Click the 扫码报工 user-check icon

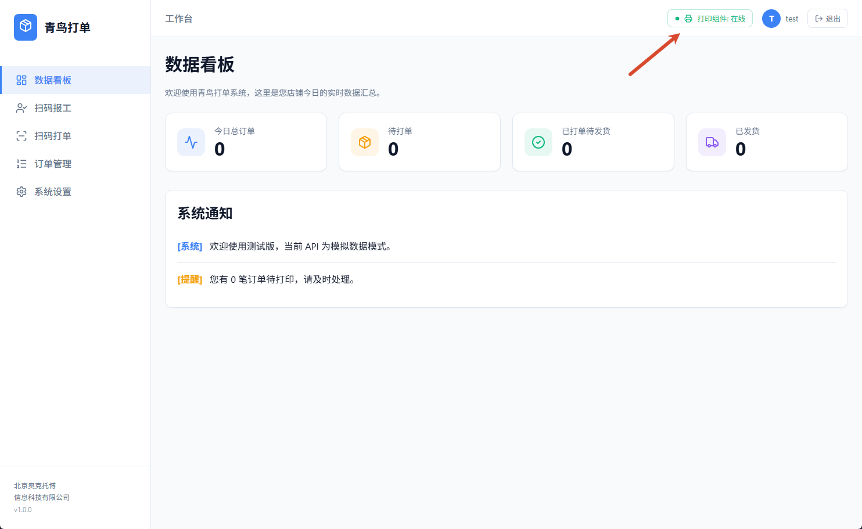coord(21,108)
